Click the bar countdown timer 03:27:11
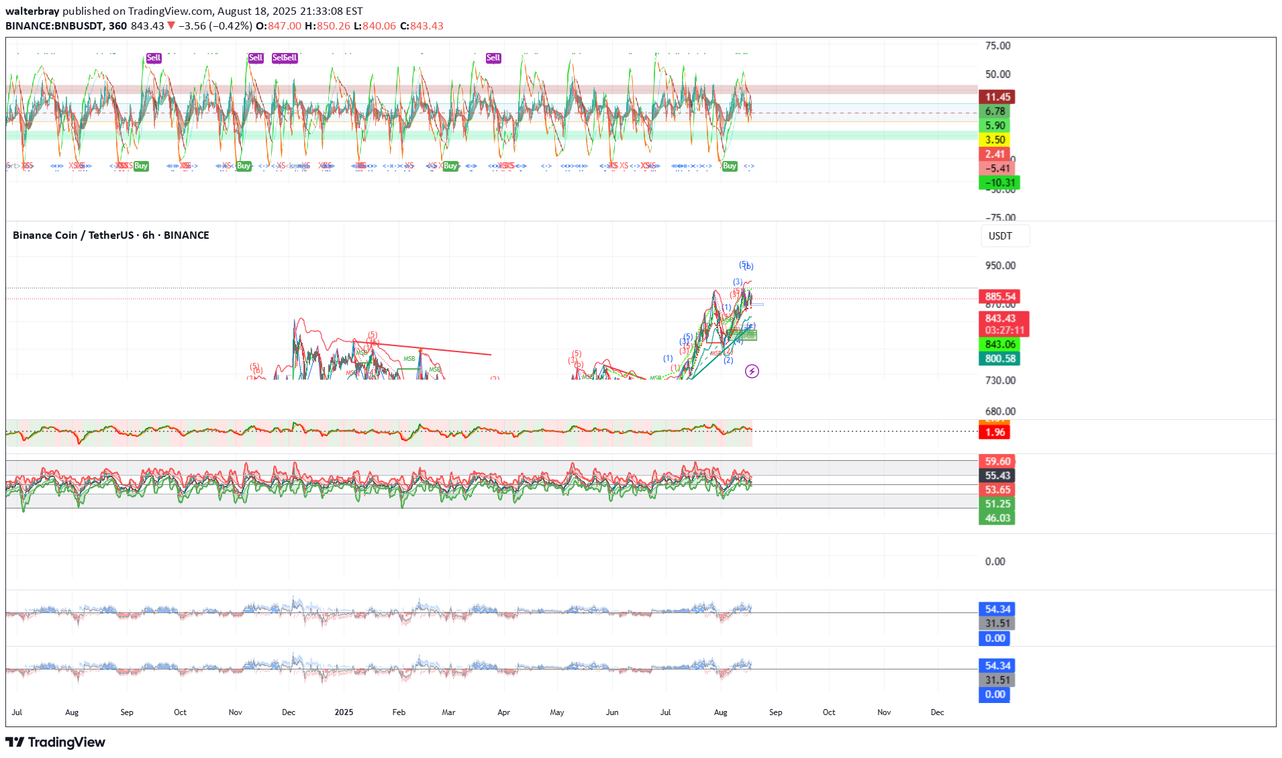This screenshot has width=1282, height=758. click(1004, 330)
